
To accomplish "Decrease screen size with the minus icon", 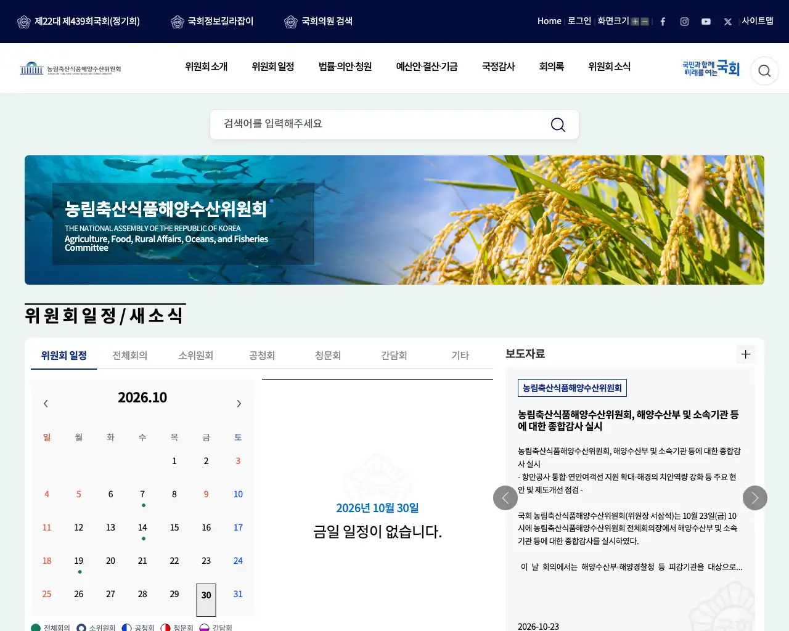I will point(645,22).
